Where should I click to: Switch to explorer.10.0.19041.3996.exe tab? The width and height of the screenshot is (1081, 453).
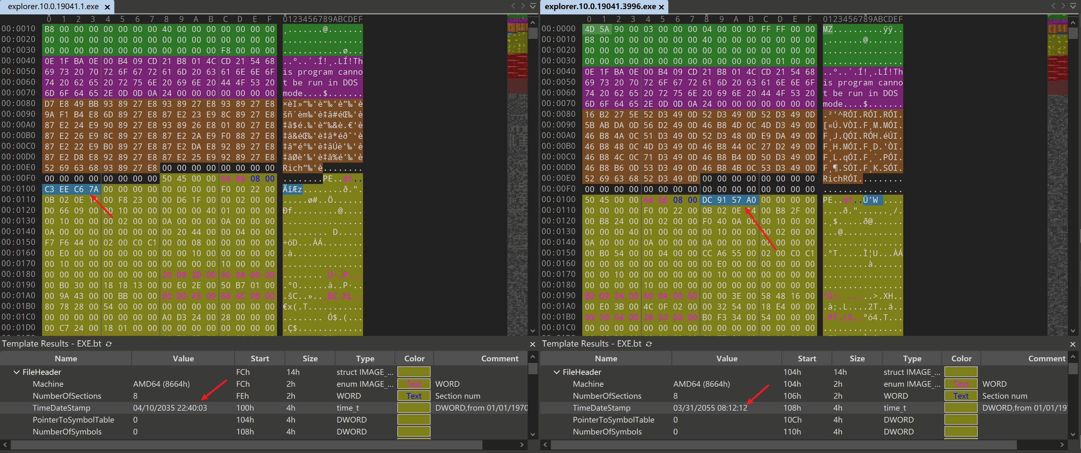(600, 7)
